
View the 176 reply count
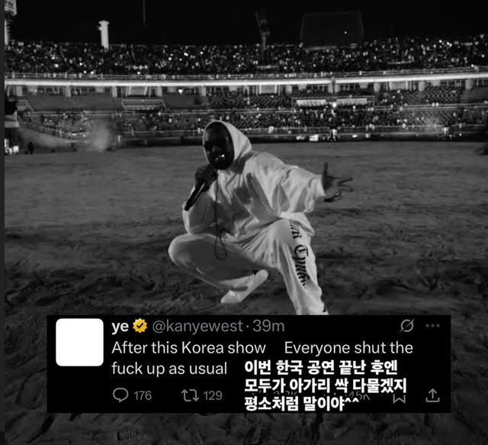tap(143, 395)
